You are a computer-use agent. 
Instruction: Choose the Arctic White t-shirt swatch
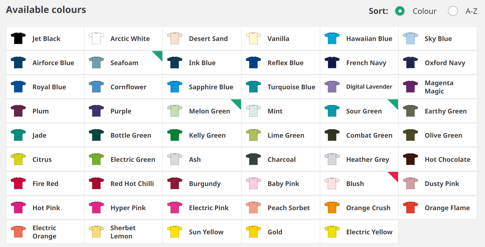tap(96, 39)
